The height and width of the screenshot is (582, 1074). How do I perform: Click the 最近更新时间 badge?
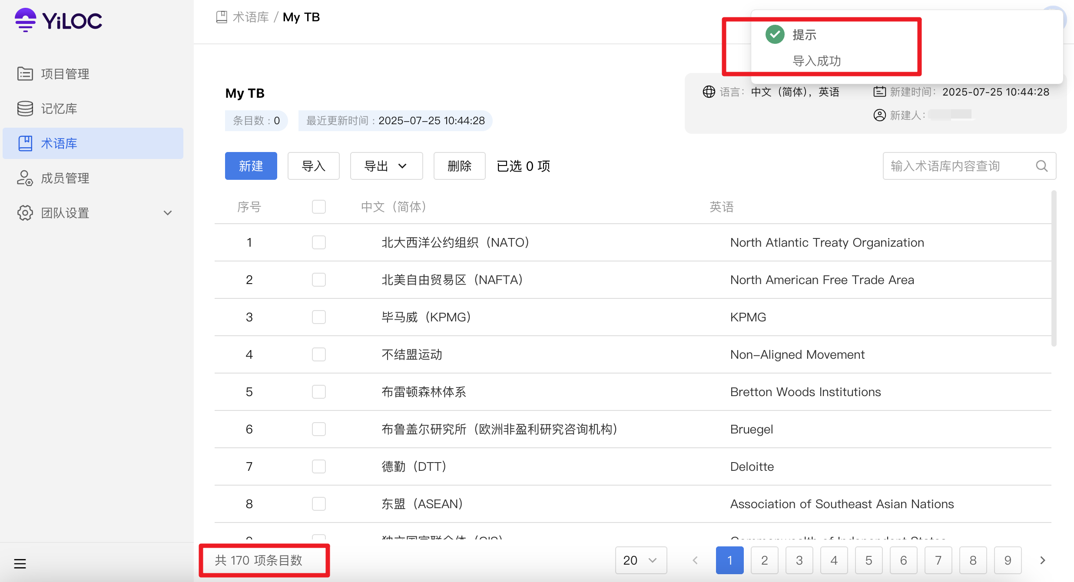click(x=395, y=120)
